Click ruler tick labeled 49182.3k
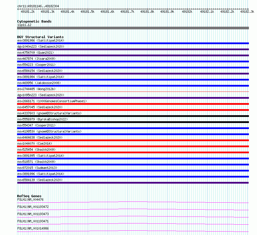The width and height of the screenshot is (257, 235). (x=247, y=12)
